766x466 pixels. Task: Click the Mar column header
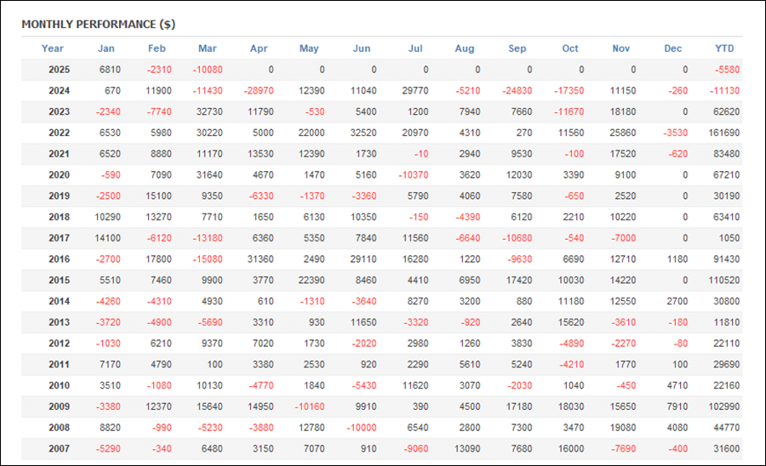click(207, 48)
